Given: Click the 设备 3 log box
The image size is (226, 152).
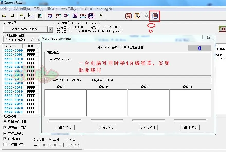Looking at the screenshot, I should tap(148, 103).
